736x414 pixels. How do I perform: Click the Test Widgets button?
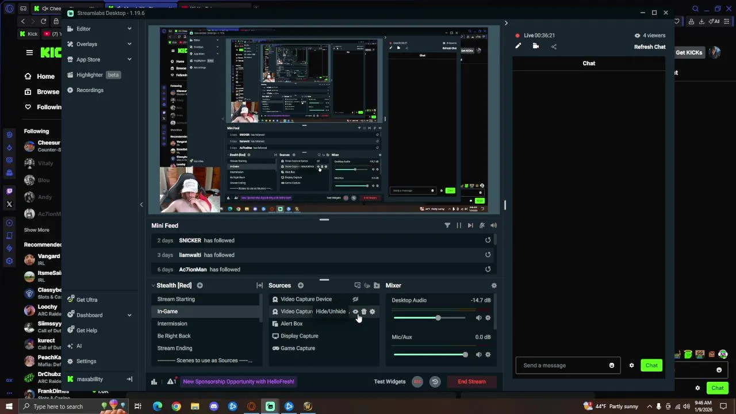click(390, 382)
